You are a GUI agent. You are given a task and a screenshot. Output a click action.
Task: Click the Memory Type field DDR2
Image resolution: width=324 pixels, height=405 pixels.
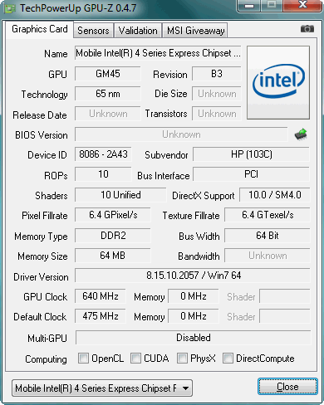(x=113, y=236)
